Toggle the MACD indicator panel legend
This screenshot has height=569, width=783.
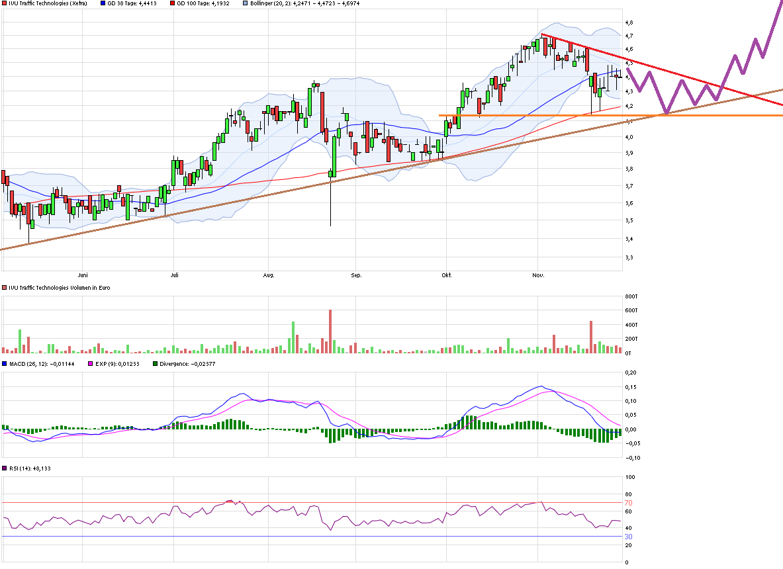(5, 362)
